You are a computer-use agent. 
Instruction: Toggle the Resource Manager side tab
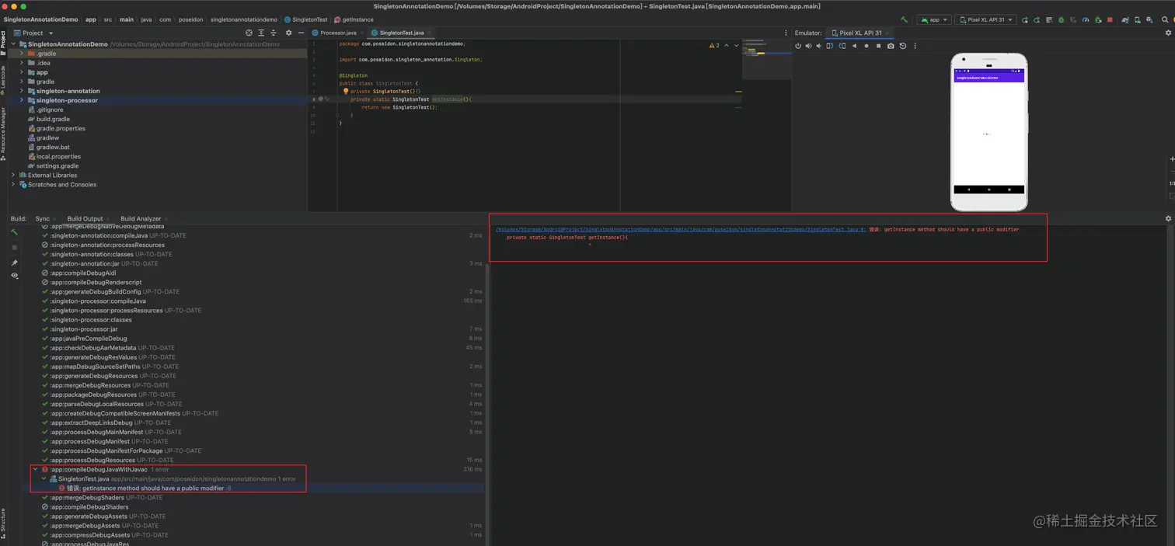click(3, 134)
